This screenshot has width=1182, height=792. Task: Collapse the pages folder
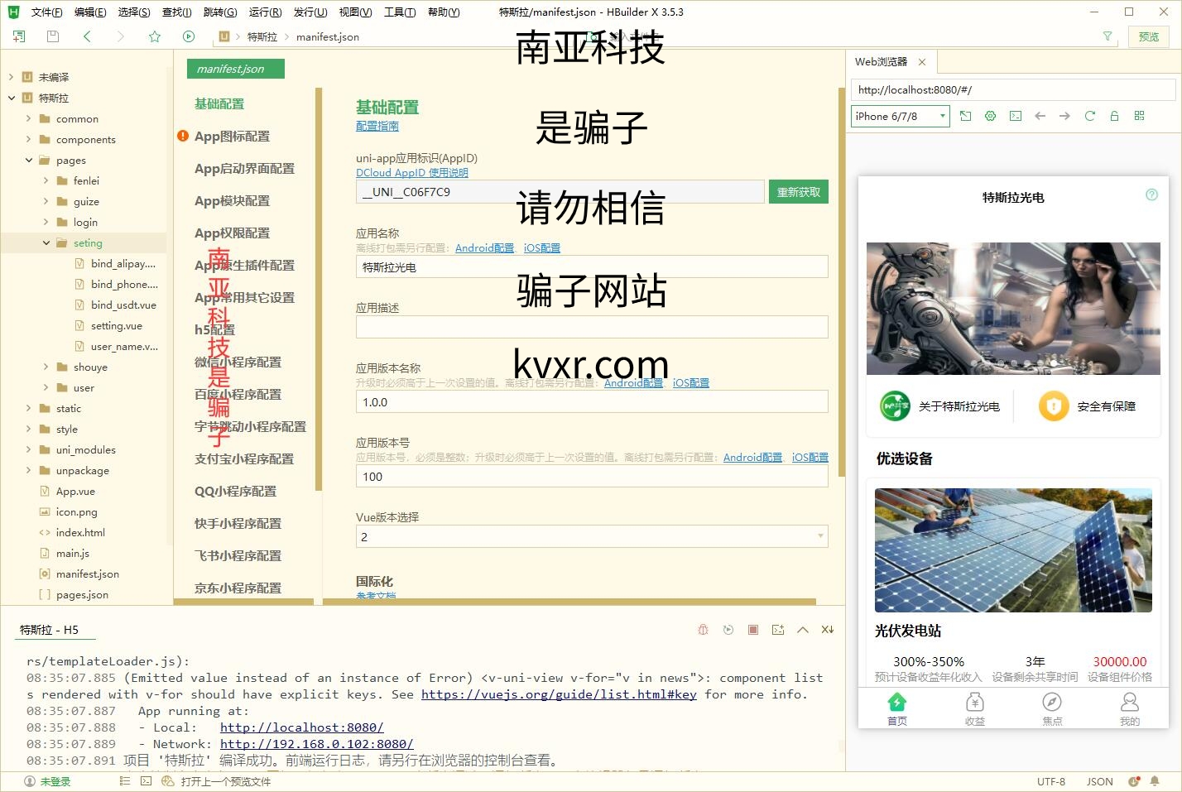pos(28,160)
